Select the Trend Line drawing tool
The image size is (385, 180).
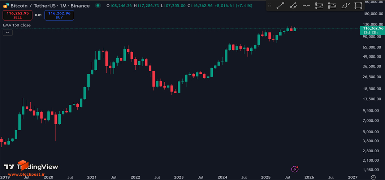click(280, 5)
